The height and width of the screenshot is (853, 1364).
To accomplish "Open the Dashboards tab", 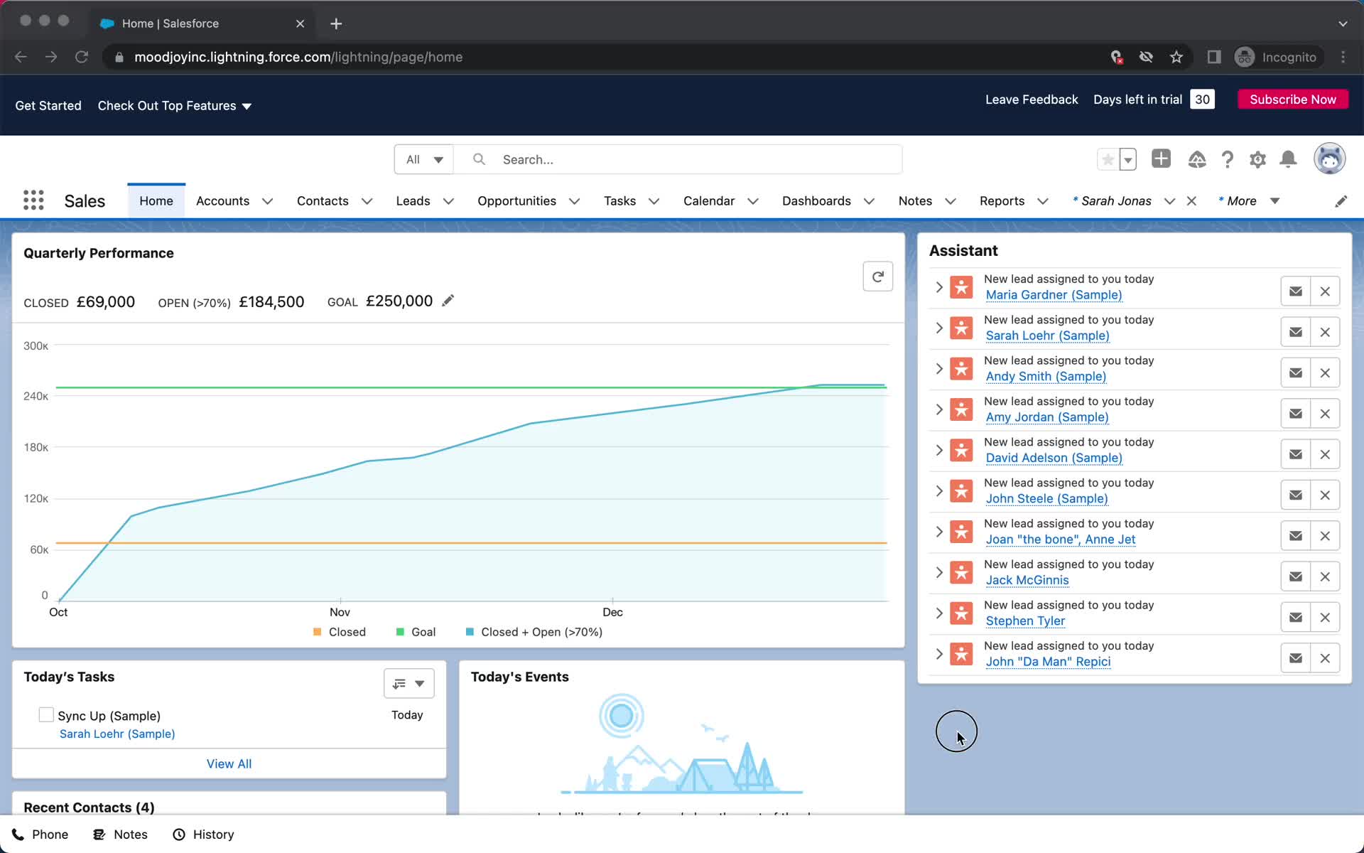I will coord(816,201).
